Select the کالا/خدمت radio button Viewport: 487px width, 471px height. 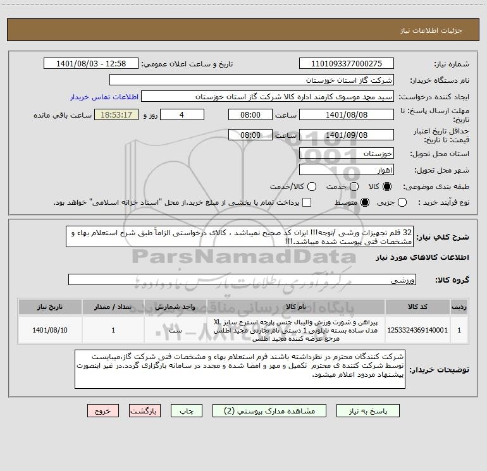tap(312, 187)
